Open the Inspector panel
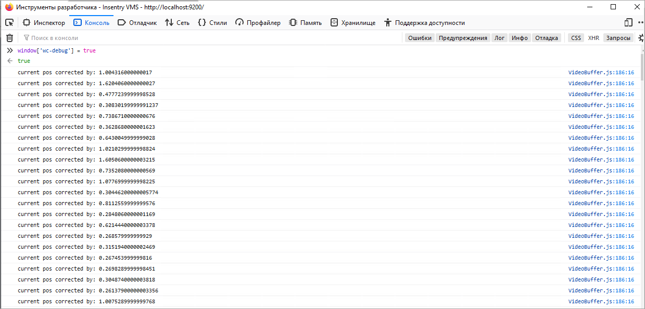 coord(44,22)
